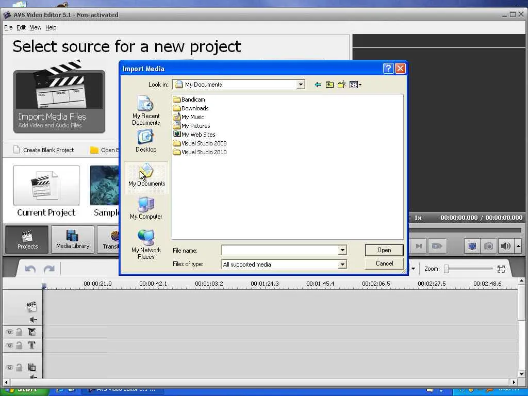The image size is (528, 396).
Task: Open the Media Library panel
Action: coord(73,239)
